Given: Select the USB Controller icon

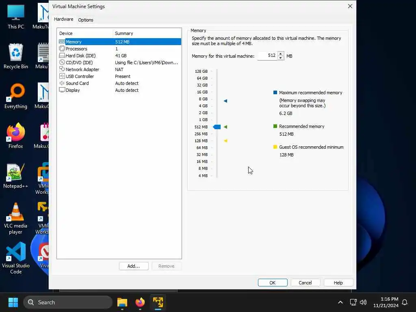Looking at the screenshot, I should (x=62, y=76).
